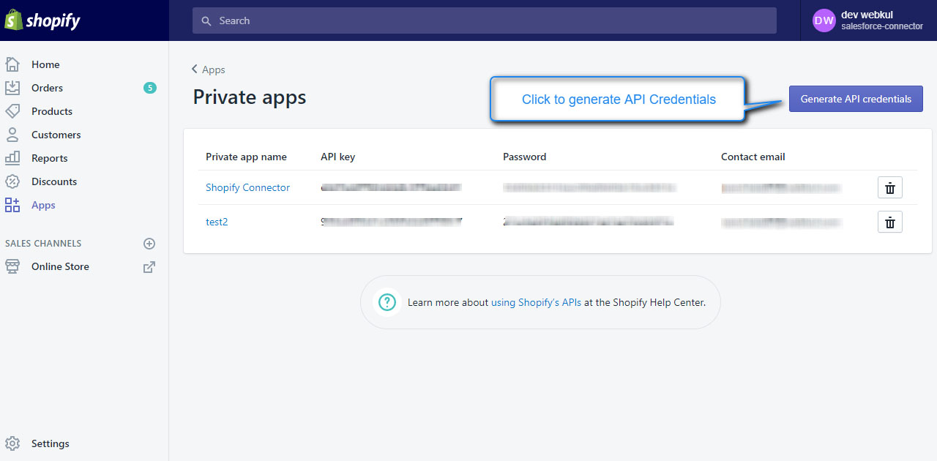Open Apps section in sidebar
Screen dimensions: 937x461
[43, 205]
